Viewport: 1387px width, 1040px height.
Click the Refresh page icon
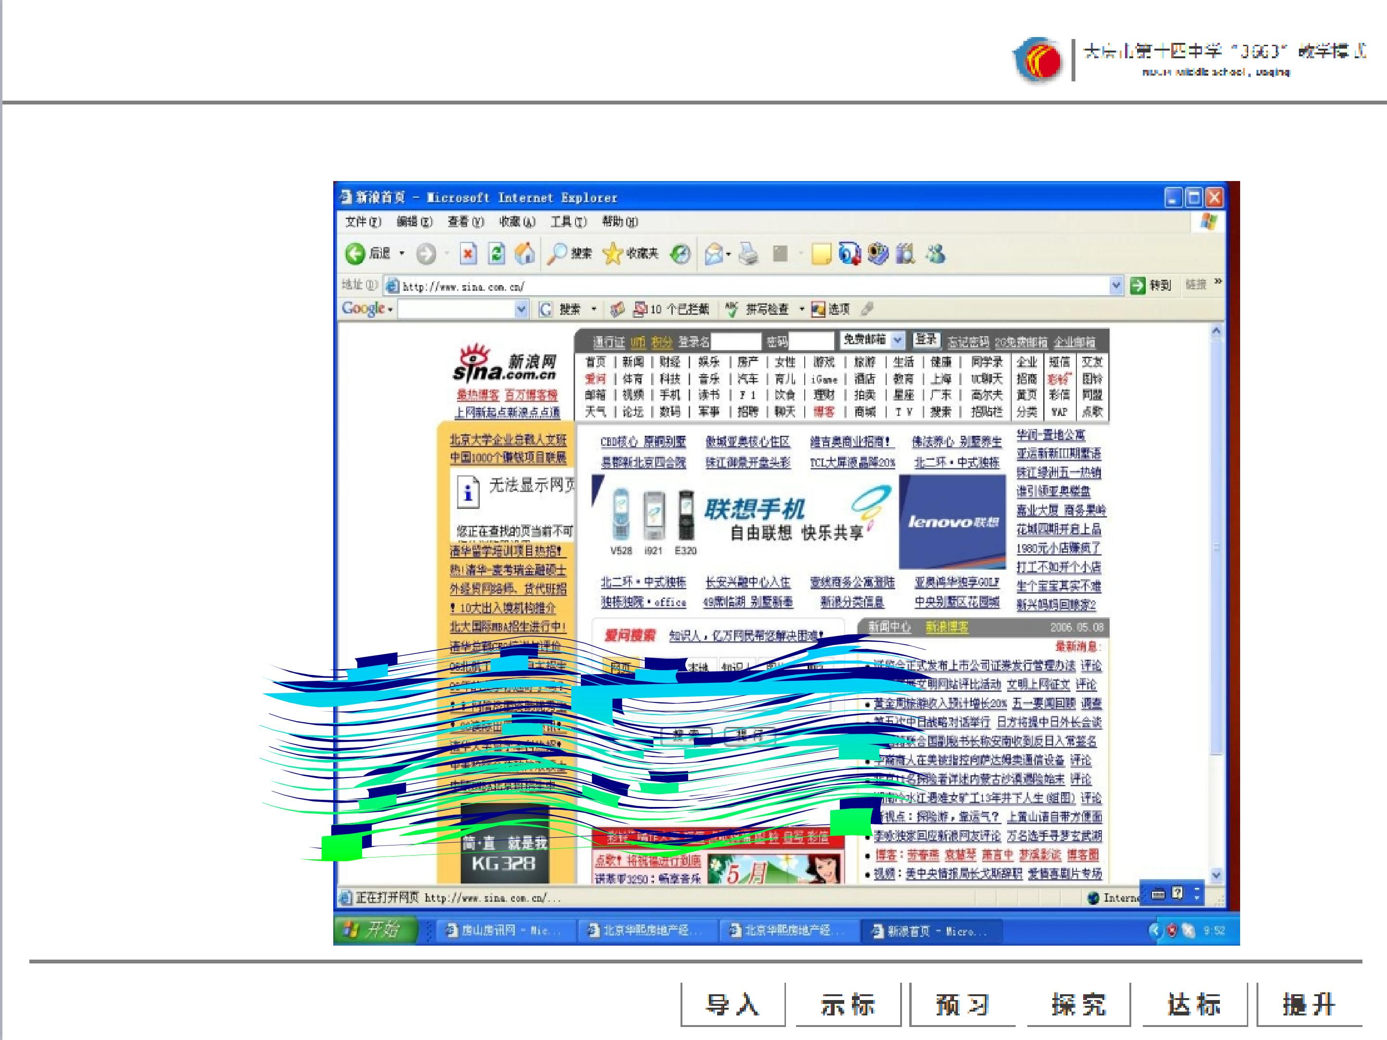[x=496, y=253]
